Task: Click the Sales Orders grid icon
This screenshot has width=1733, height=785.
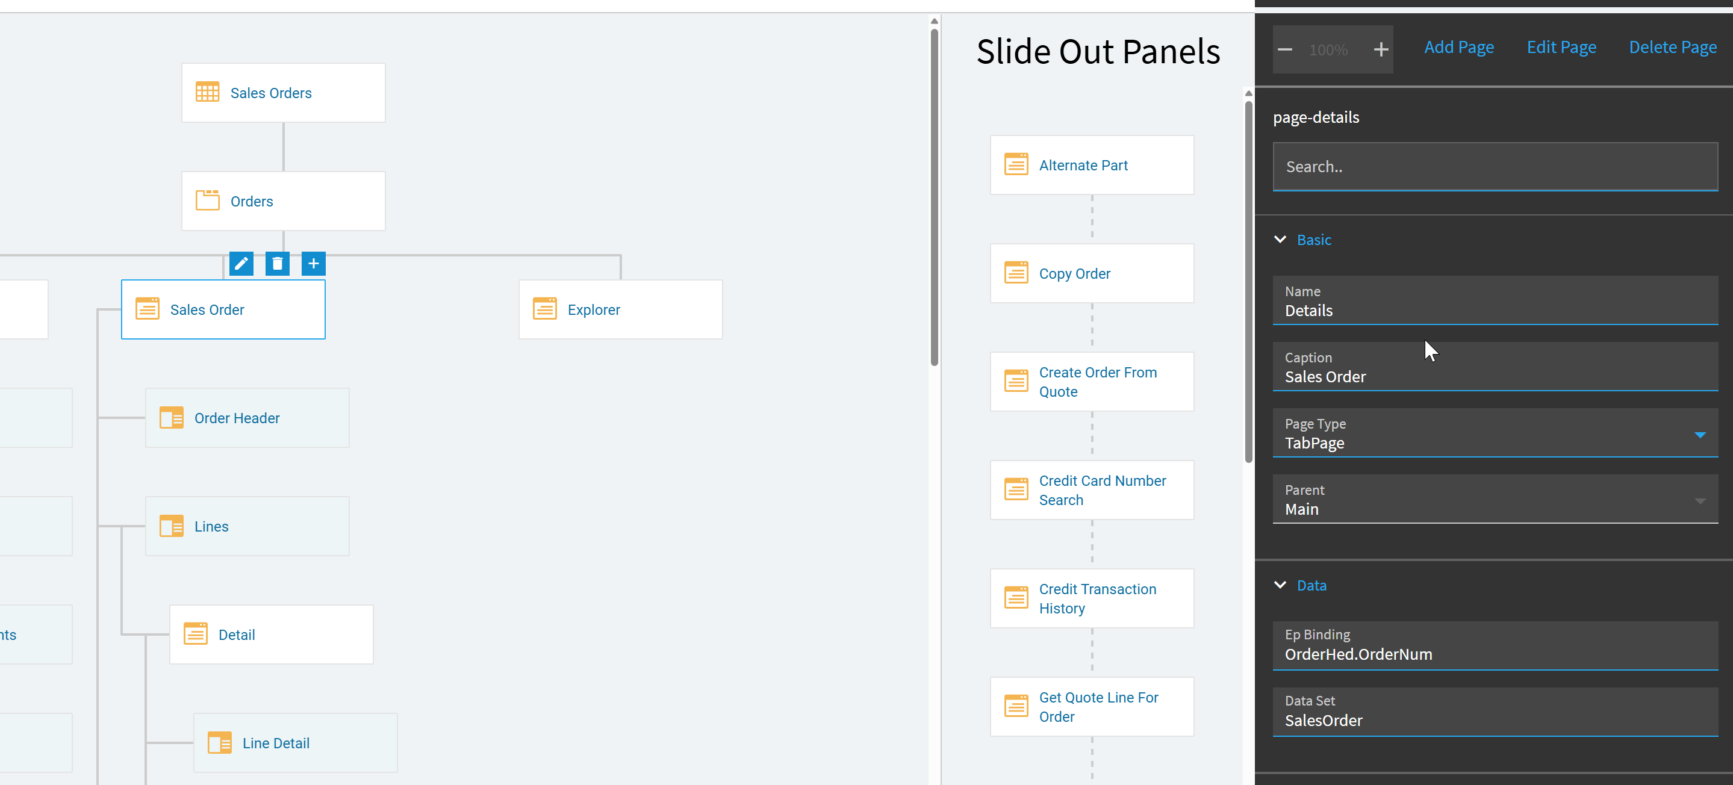Action: click(207, 92)
